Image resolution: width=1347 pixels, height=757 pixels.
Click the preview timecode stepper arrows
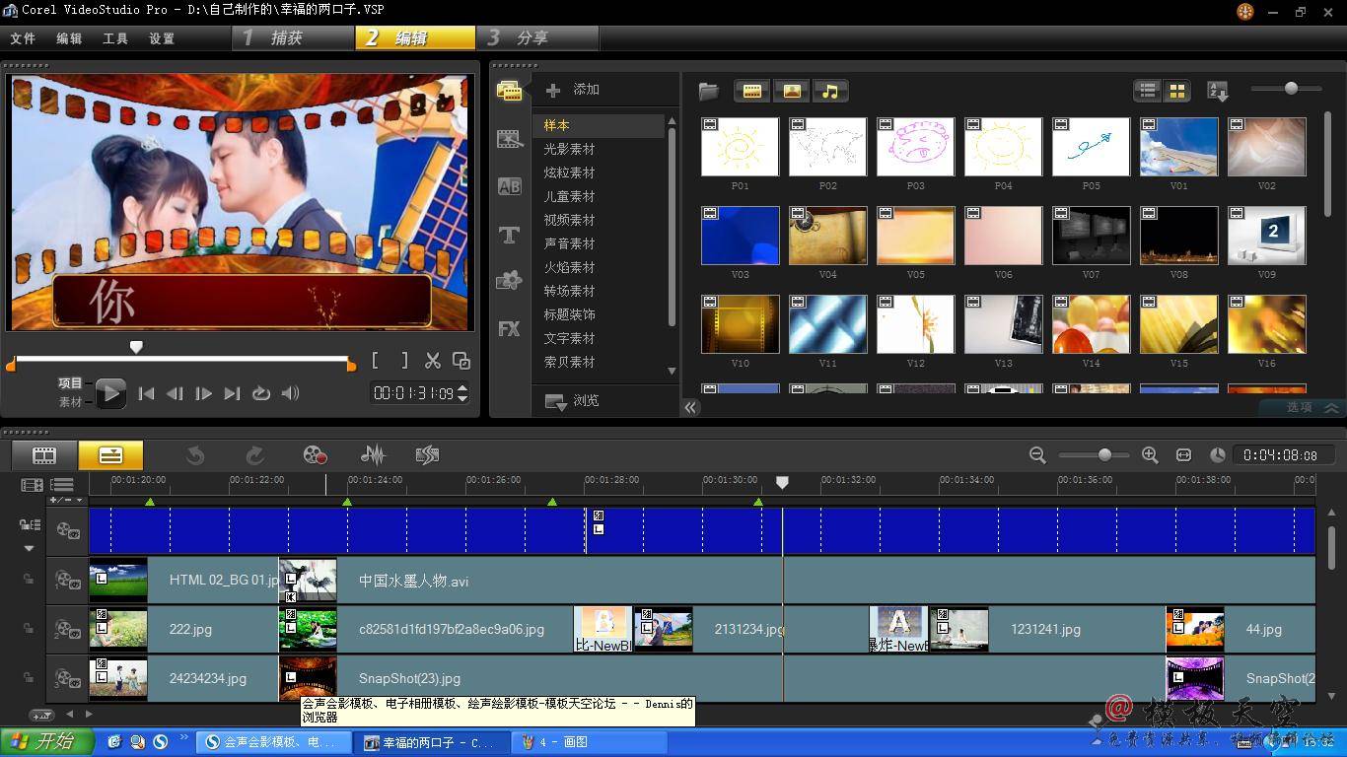[x=462, y=393]
